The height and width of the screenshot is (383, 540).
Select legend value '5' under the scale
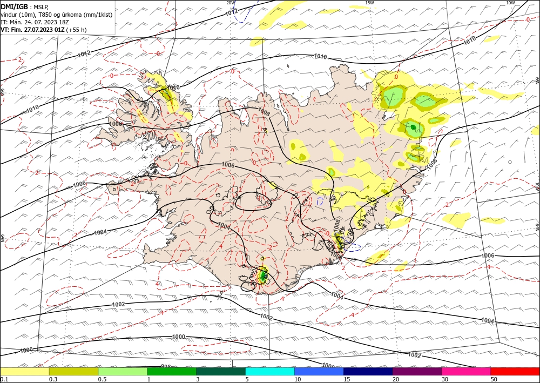247,379
